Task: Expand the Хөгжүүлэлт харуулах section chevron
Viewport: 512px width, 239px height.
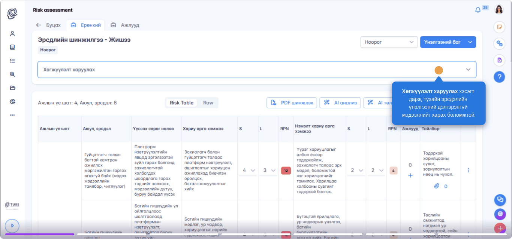Action: tap(468, 70)
